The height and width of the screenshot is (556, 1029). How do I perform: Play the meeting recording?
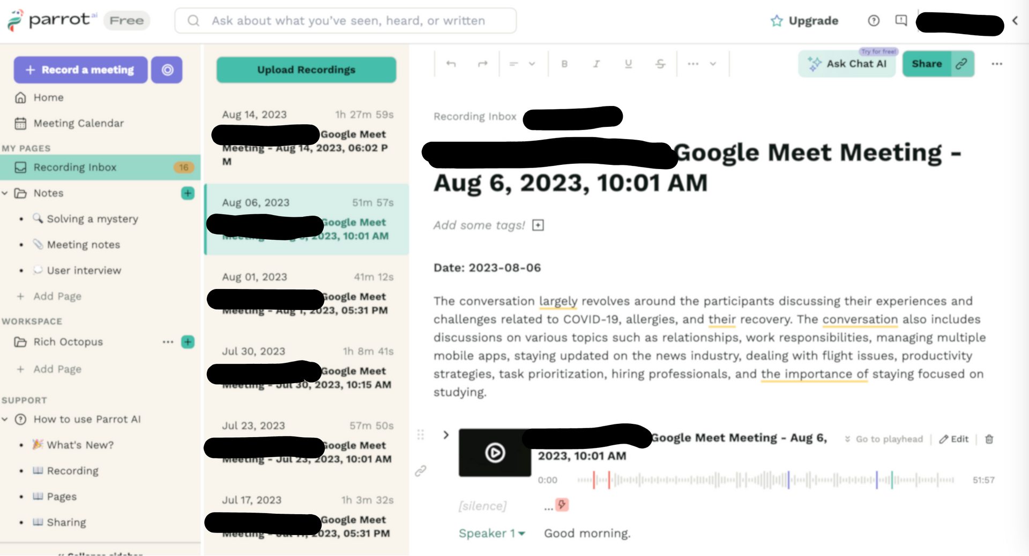[x=495, y=453]
